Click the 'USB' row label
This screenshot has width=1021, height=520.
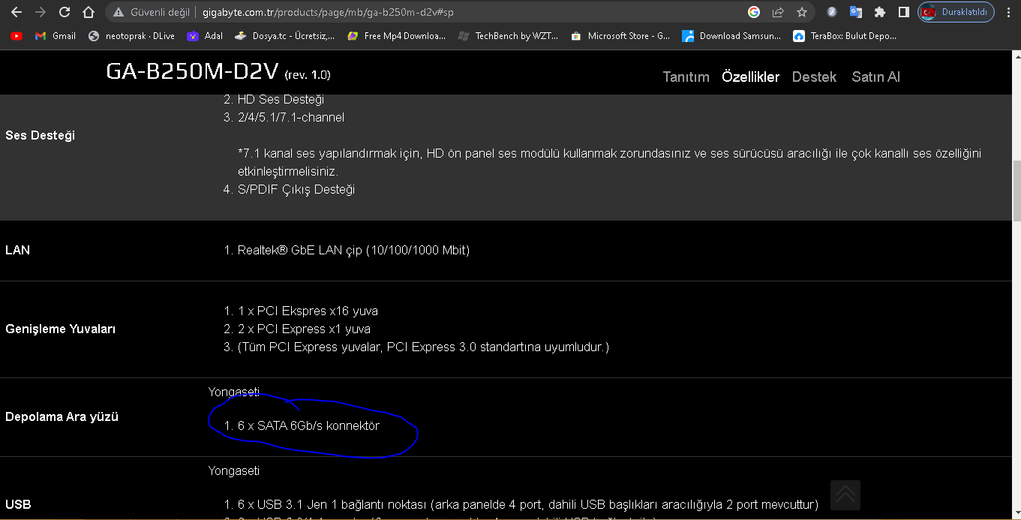coord(18,505)
